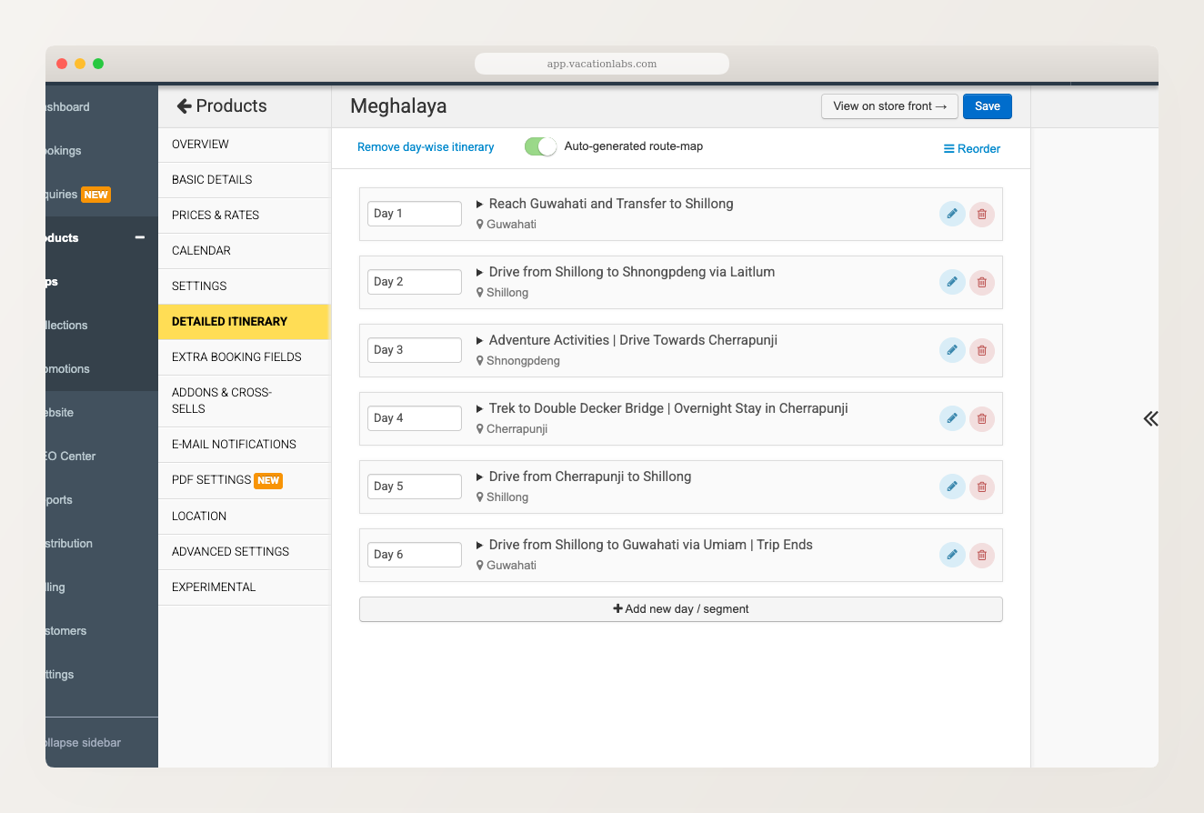Image resolution: width=1204 pixels, height=813 pixels.
Task: Toggle Auto-generated route-map switch
Action: [540, 146]
